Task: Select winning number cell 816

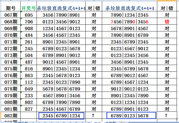Action: pos(29,69)
